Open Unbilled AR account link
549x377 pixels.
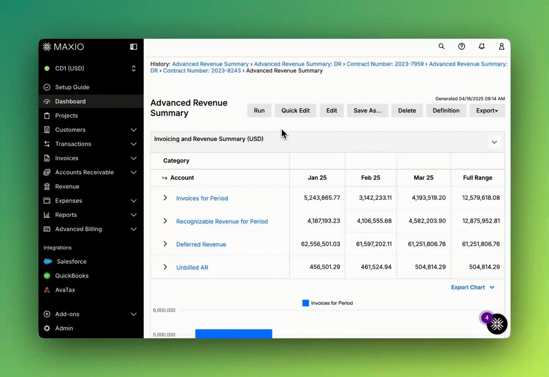tap(192, 267)
